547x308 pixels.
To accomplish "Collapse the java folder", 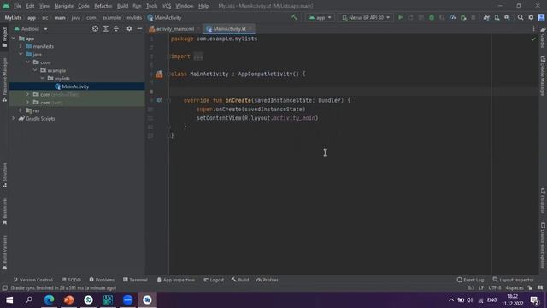I will [21, 54].
